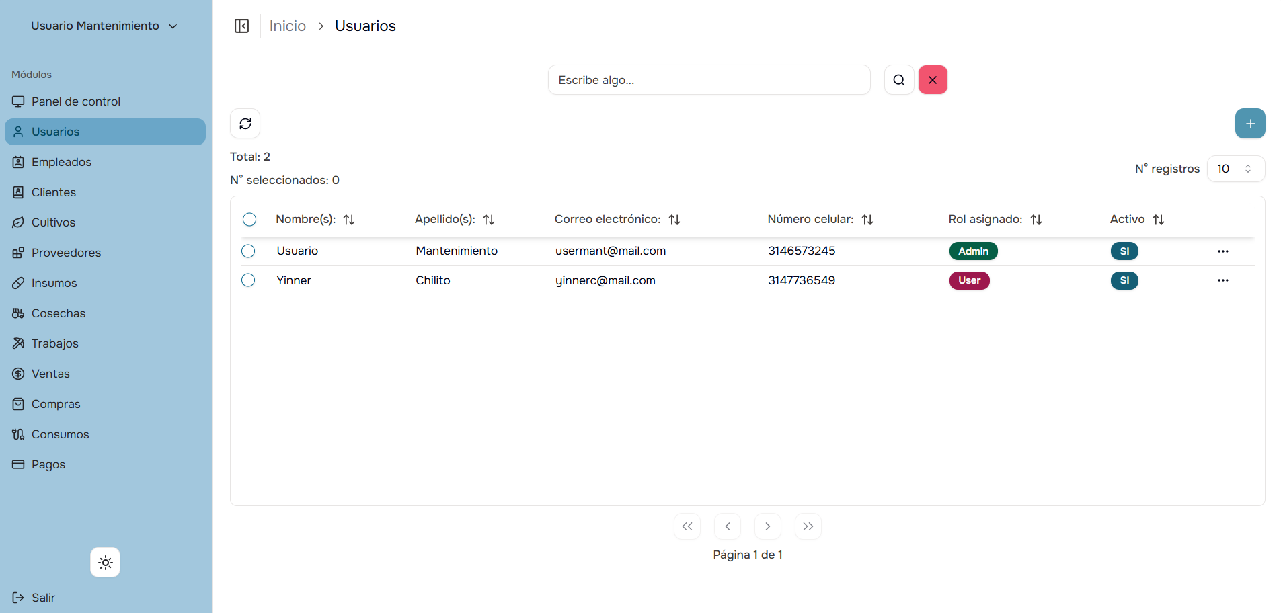Select all users checkbox in header

249,220
